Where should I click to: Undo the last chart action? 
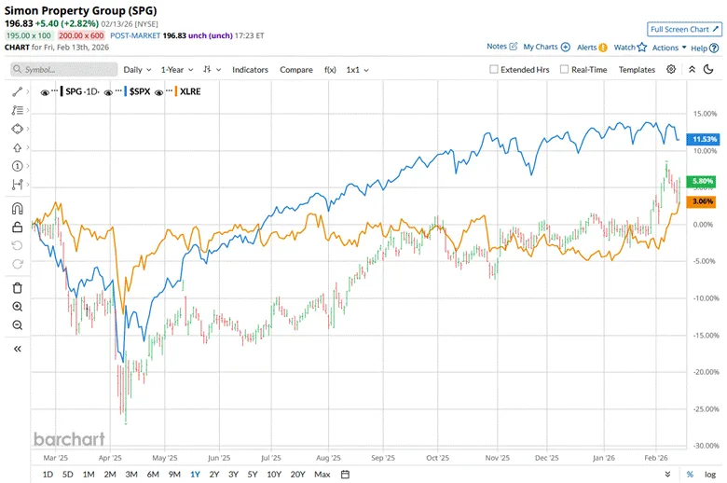click(17, 245)
